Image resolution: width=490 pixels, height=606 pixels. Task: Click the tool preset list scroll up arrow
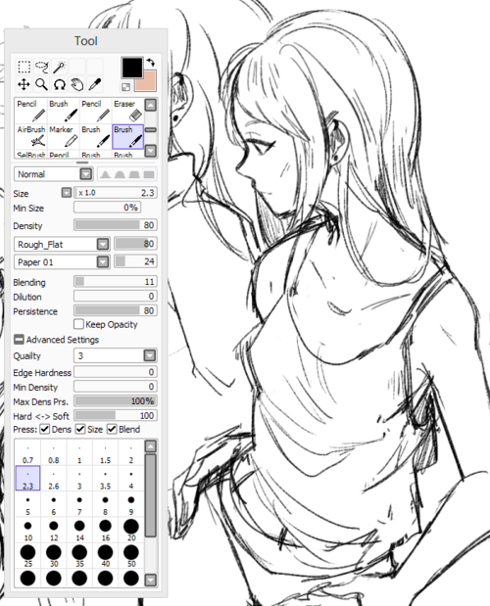151,105
